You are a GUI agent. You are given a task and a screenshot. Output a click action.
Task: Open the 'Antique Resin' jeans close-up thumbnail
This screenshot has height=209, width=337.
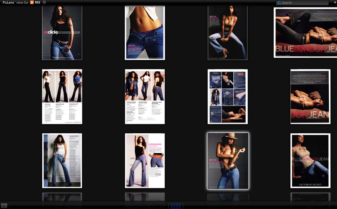145,32
